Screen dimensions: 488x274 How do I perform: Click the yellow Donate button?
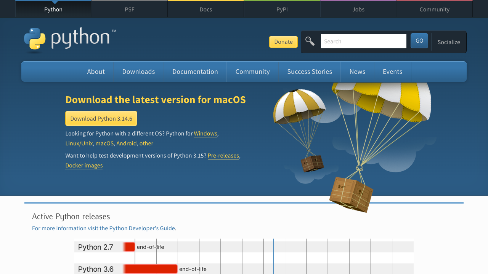pyautogui.click(x=283, y=42)
